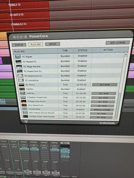Click BUY NOW for Vintage Amp Room
134x178 pixels.
(x=103, y=102)
